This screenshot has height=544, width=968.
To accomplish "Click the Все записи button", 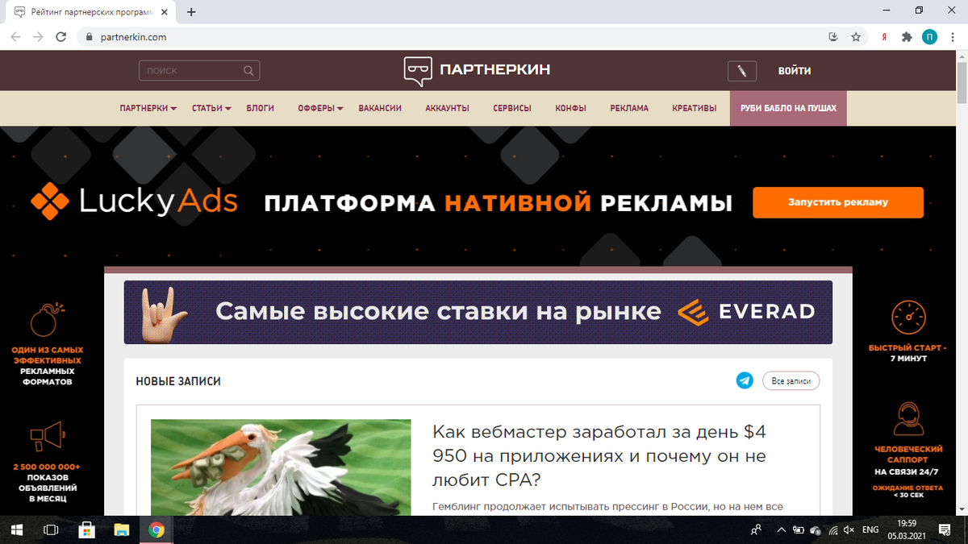I will (791, 380).
